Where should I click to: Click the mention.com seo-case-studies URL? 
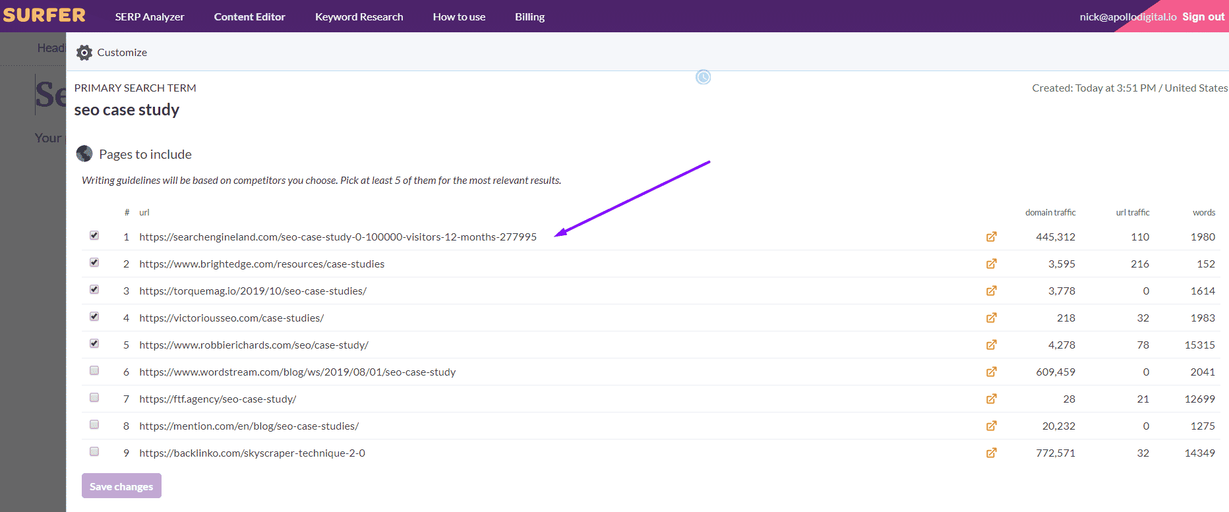249,426
